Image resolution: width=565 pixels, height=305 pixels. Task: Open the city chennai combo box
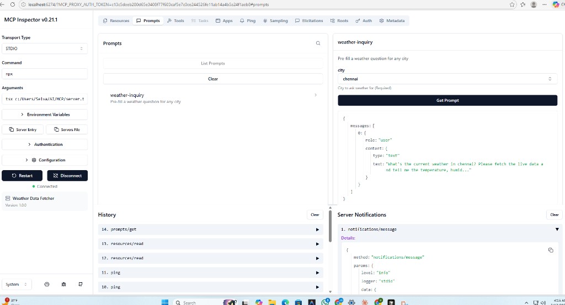pyautogui.click(x=447, y=79)
